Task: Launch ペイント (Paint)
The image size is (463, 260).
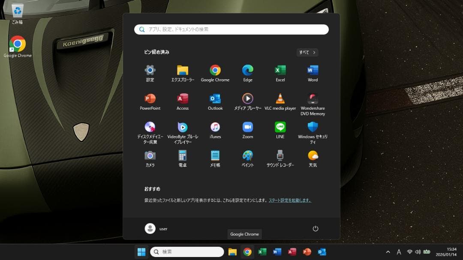Action: pyautogui.click(x=247, y=157)
